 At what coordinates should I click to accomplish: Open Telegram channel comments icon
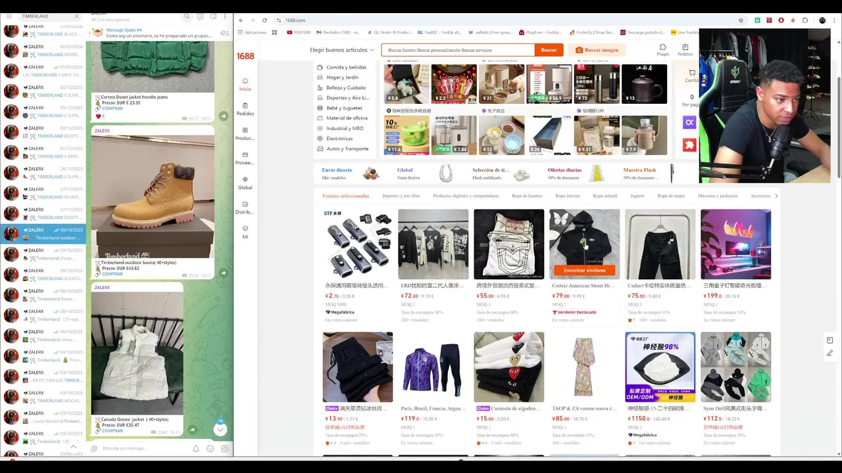(x=200, y=16)
